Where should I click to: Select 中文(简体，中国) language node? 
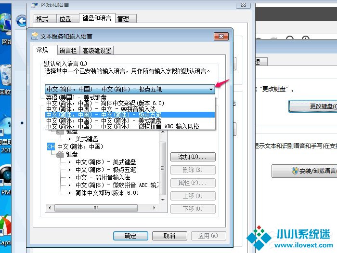(x=80, y=146)
